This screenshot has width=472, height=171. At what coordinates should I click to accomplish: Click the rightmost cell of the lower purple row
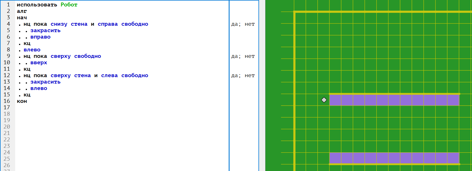pyautogui.click(x=453, y=158)
